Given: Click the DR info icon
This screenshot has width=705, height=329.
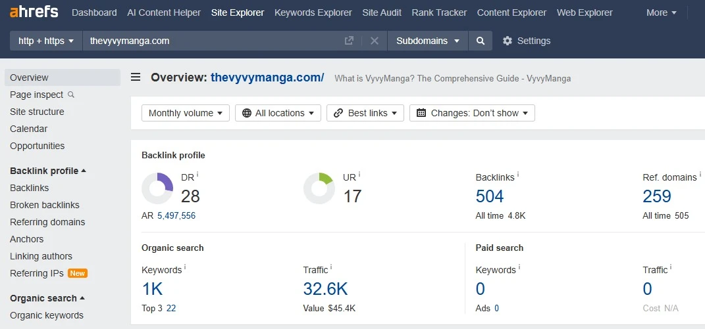Looking at the screenshot, I should pos(197,174).
